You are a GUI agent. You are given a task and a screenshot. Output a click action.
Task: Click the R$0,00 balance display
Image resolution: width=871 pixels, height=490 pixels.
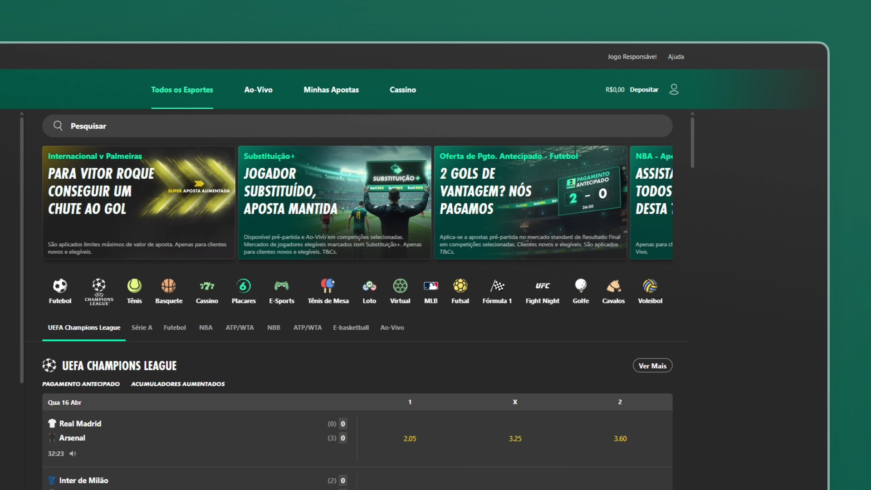click(x=615, y=90)
